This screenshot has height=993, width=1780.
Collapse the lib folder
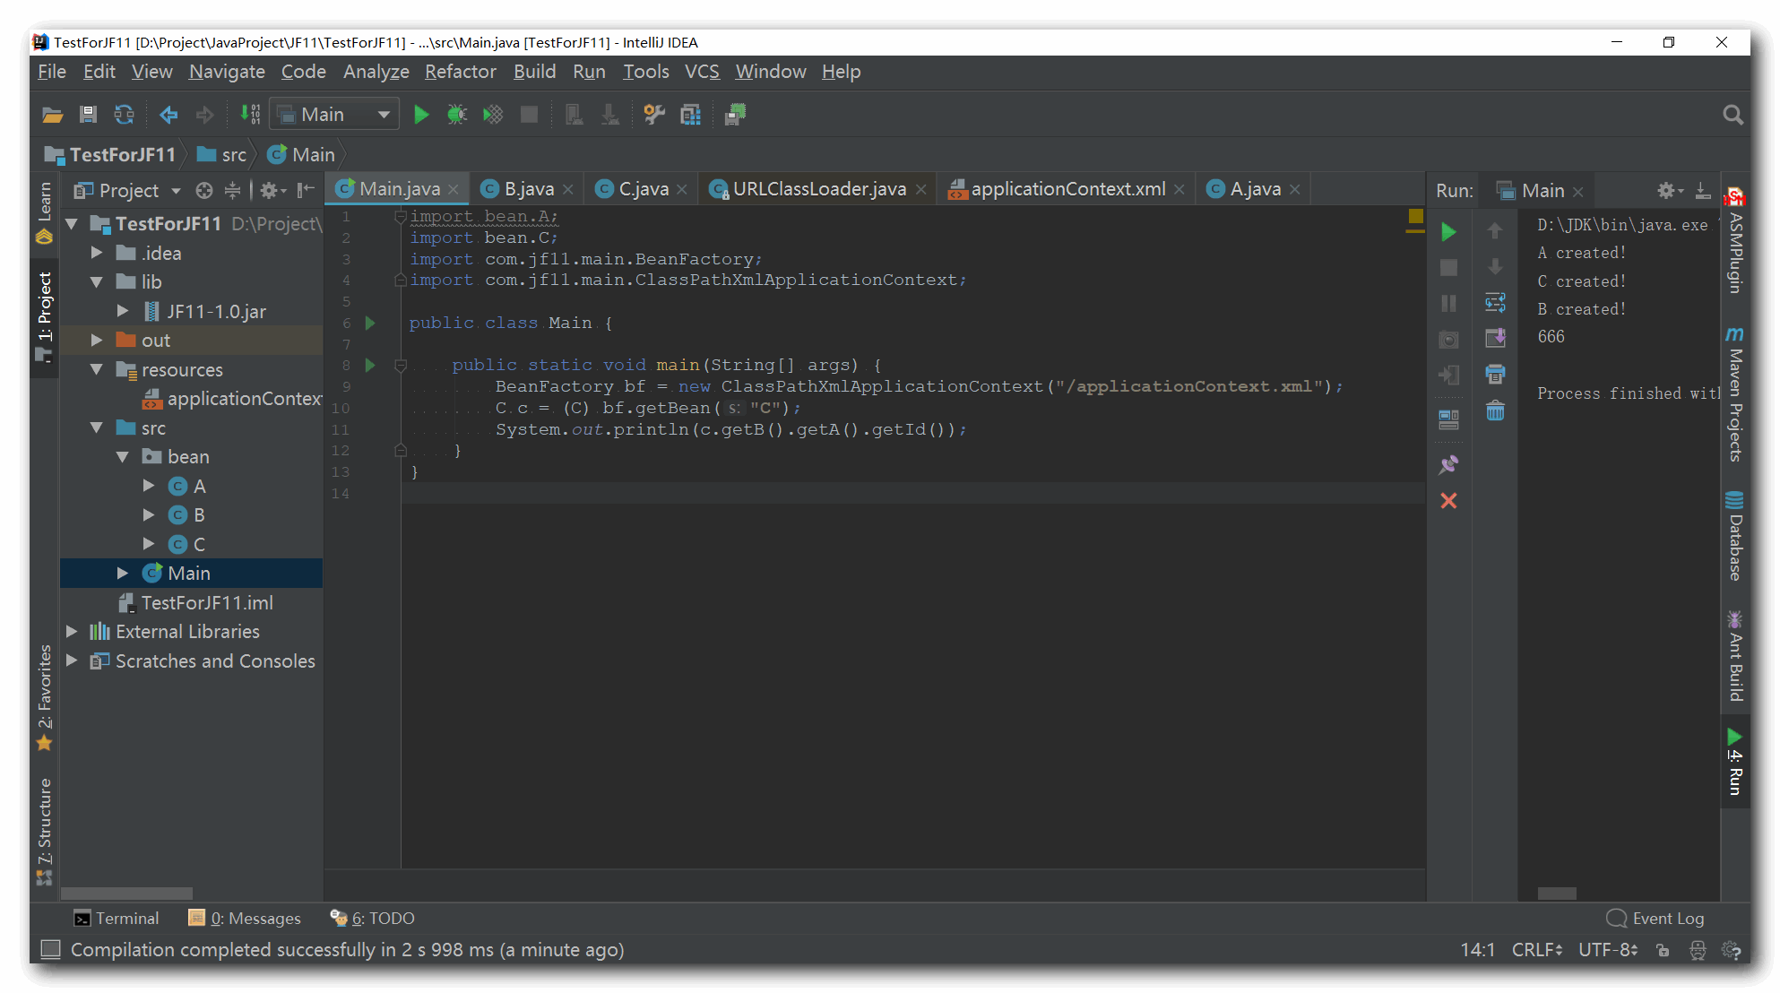[97, 282]
